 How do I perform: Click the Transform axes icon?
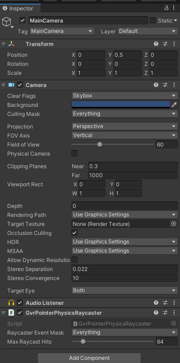tap(11, 44)
